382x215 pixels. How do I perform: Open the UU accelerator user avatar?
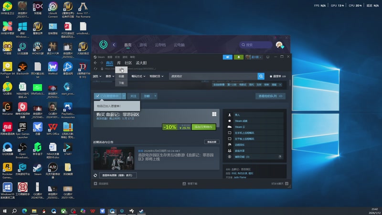(x=279, y=45)
